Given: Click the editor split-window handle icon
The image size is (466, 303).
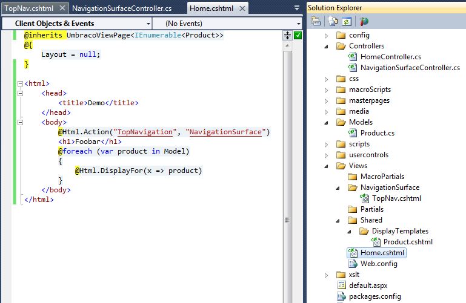Looking at the screenshot, I should tap(288, 36).
